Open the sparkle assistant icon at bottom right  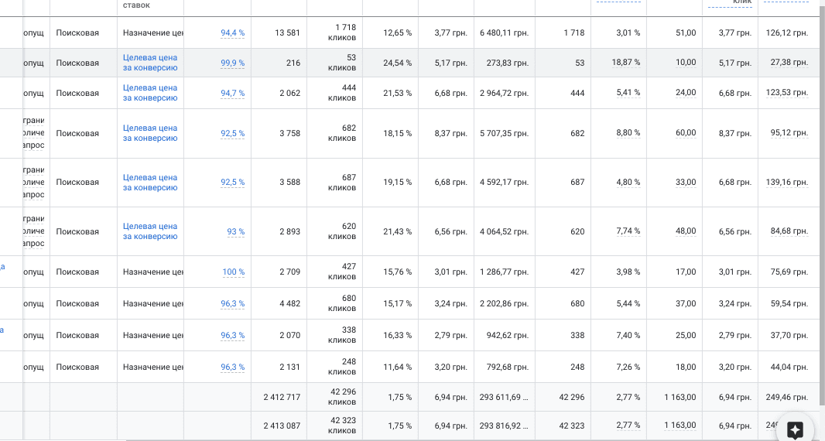coord(795,429)
